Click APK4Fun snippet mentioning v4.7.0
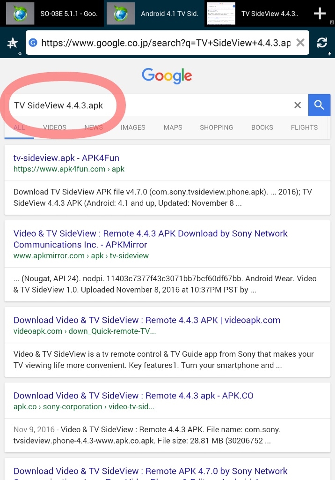Image resolution: width=335 pixels, height=480 pixels. coord(163,197)
